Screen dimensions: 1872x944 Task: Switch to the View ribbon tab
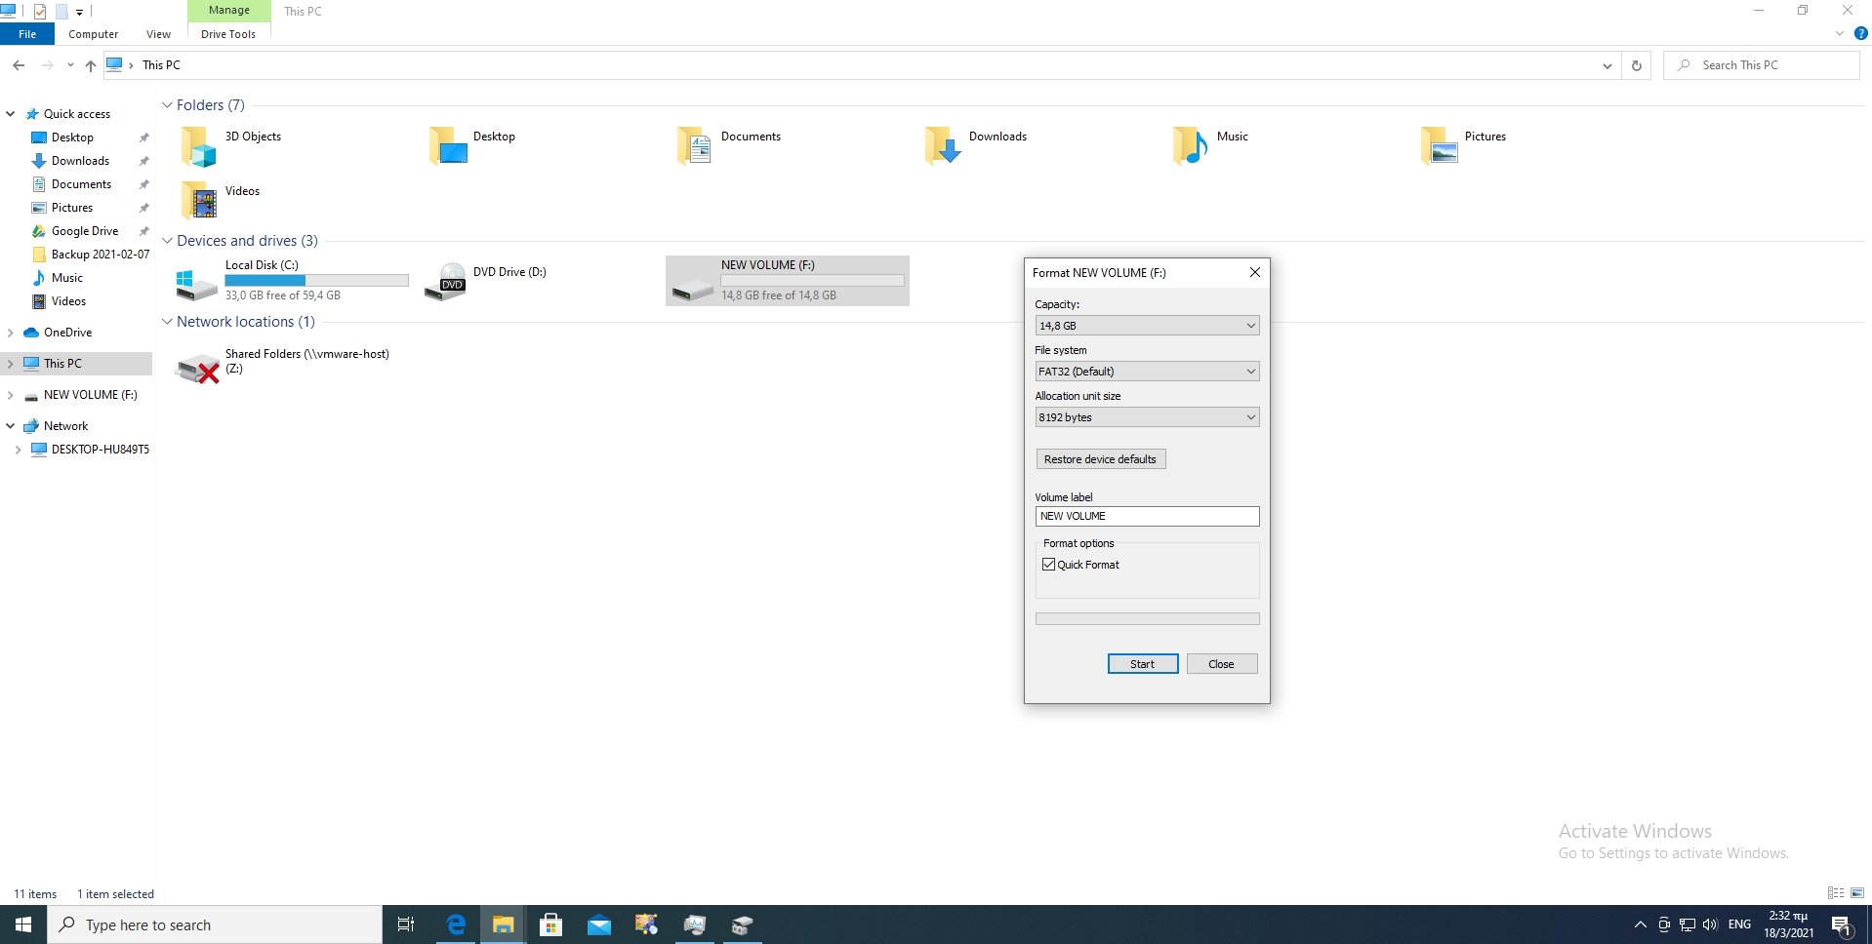(x=158, y=34)
